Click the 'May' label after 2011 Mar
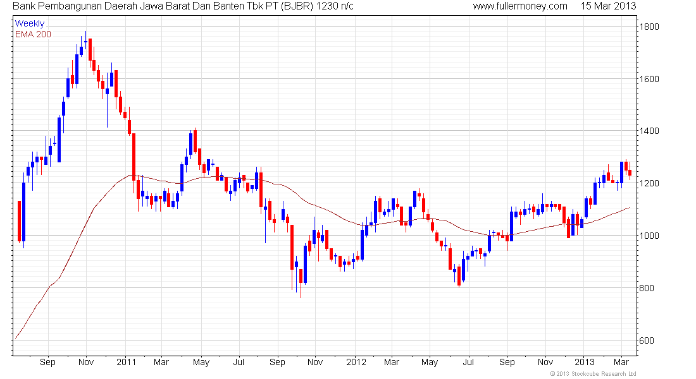696x379 pixels. click(x=201, y=363)
